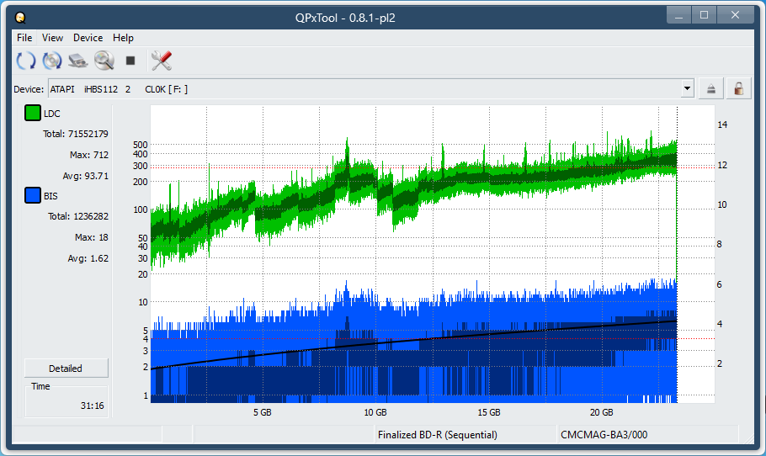Expand the Device dropdown arrow
Screen dimensions: 766x456
[688, 89]
